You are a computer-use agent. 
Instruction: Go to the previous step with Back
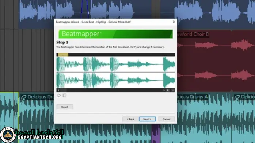[130, 119]
